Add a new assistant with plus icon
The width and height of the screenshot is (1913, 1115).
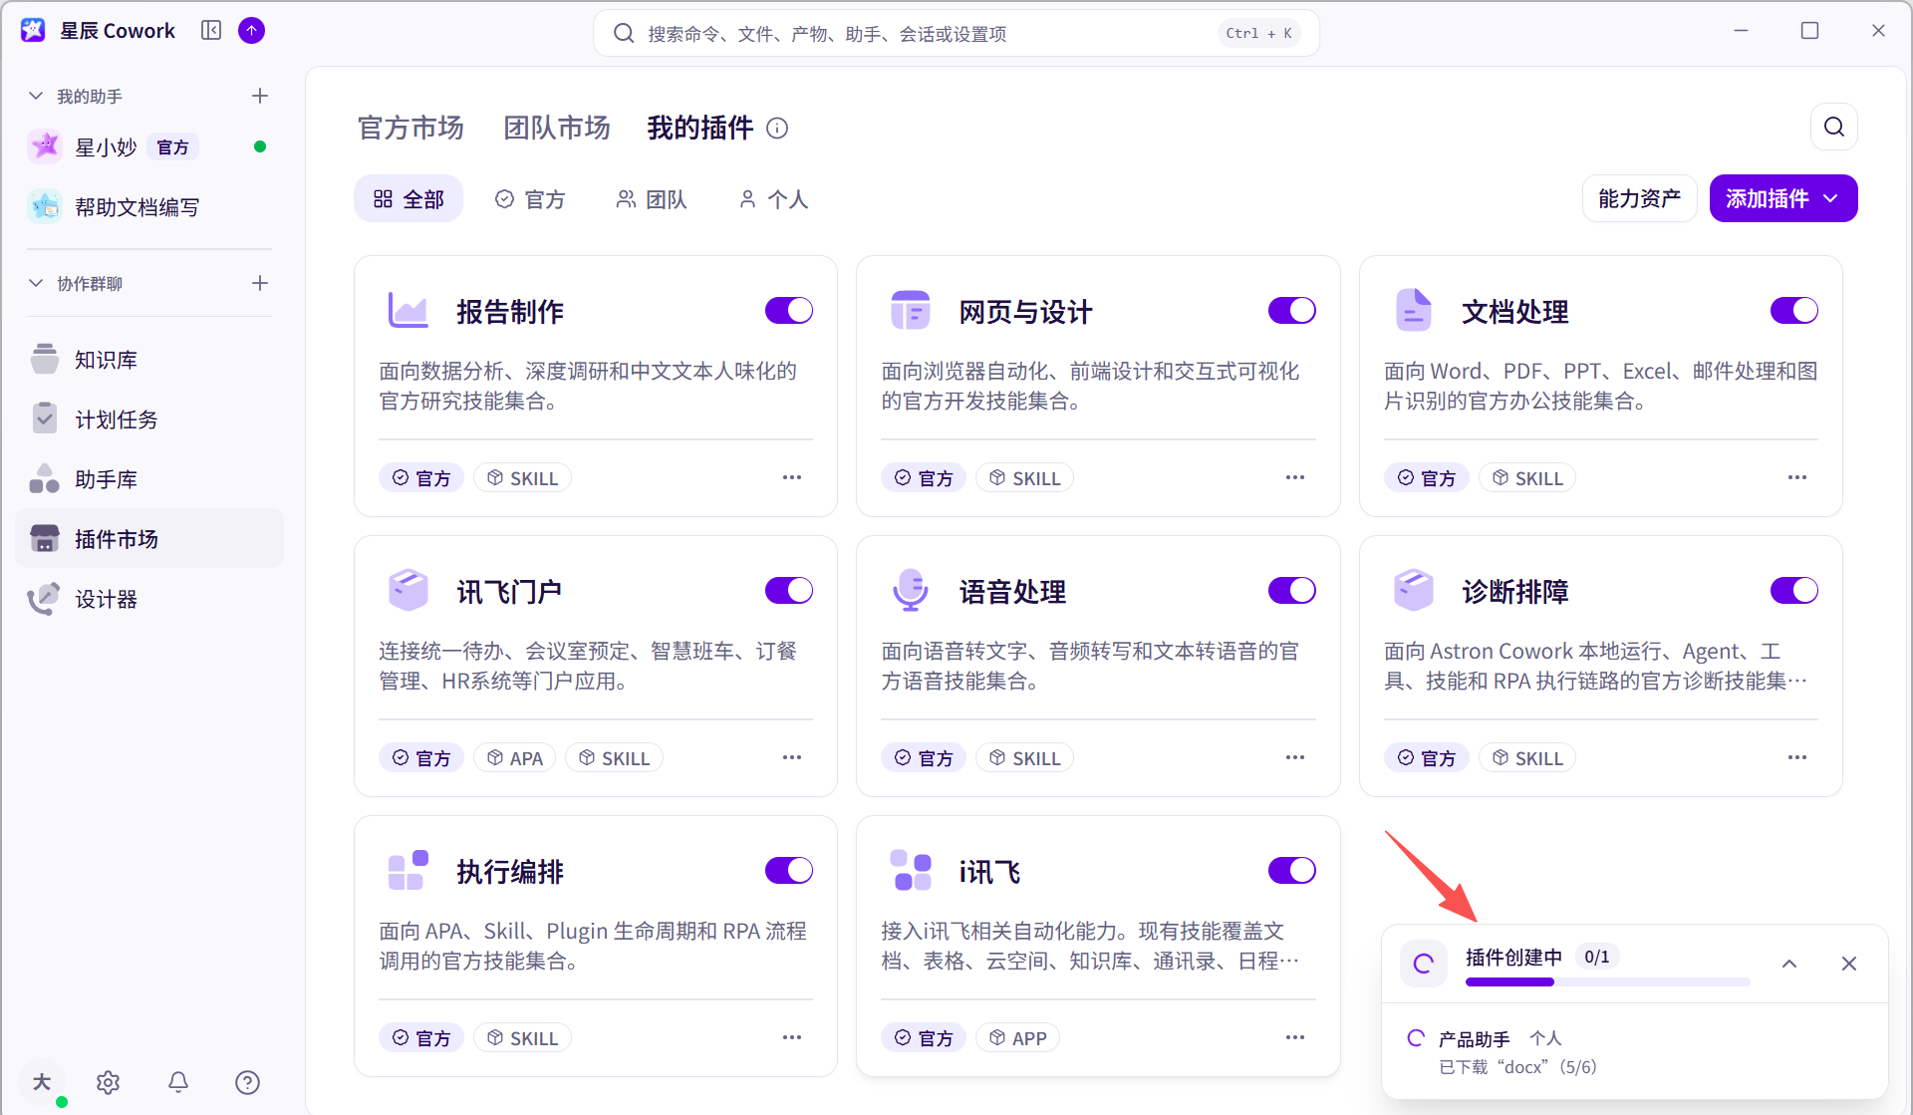(260, 96)
